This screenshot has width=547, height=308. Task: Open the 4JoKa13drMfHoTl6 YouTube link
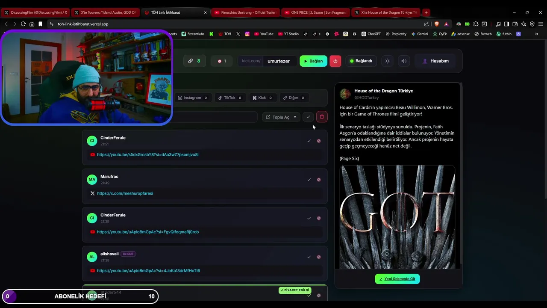[x=148, y=271]
